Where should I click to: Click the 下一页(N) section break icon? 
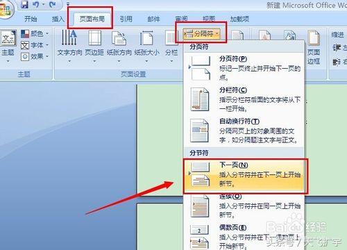[x=201, y=175]
